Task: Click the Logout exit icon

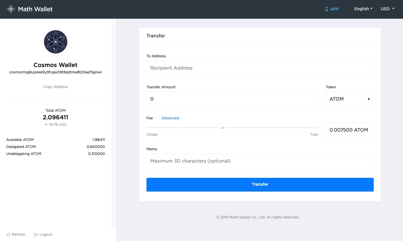Action: (x=36, y=235)
